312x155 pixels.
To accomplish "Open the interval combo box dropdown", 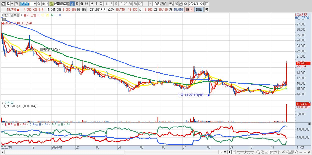I will 150,4.
